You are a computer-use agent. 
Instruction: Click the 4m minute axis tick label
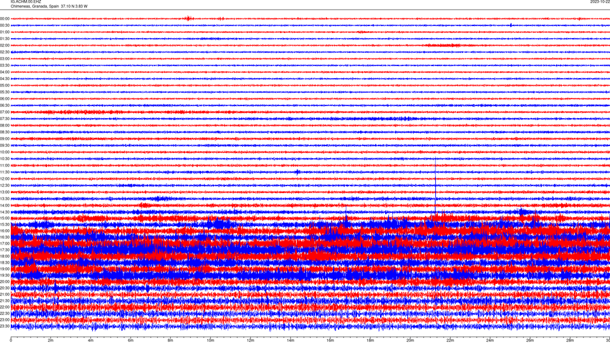point(91,340)
